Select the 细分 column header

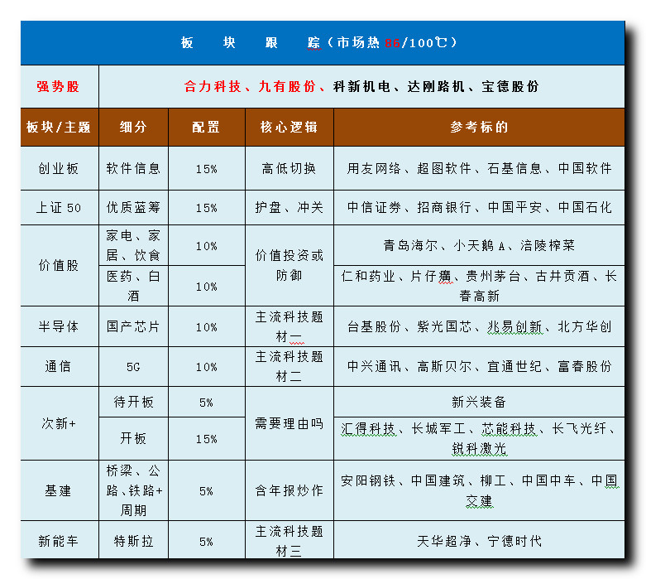[133, 128]
